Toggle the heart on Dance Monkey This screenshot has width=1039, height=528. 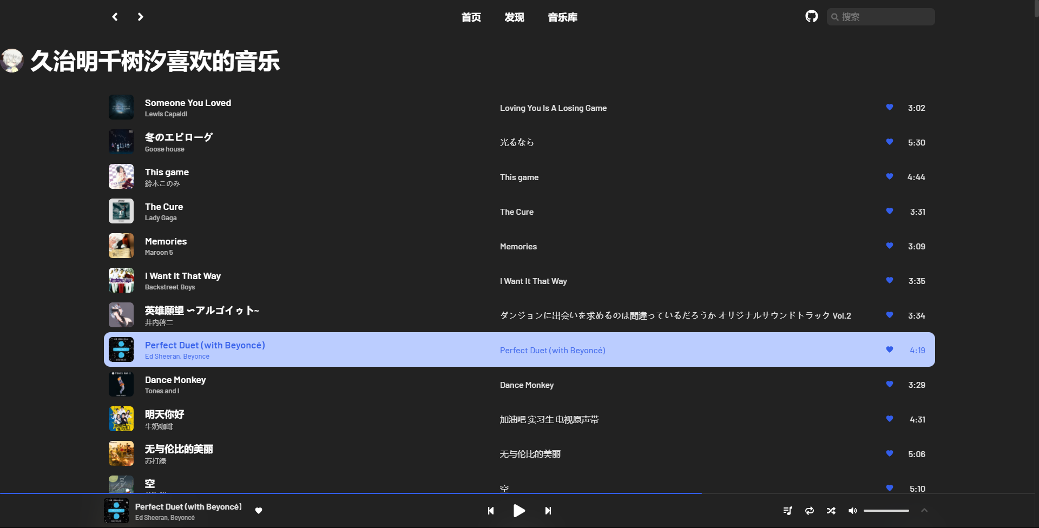[x=889, y=384]
